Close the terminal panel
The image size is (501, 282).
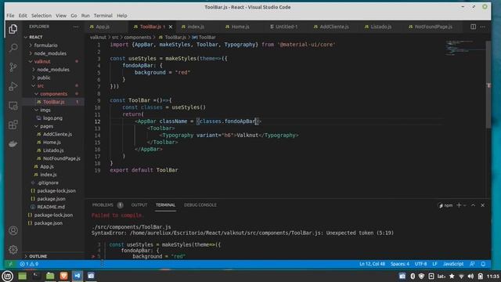click(x=483, y=205)
